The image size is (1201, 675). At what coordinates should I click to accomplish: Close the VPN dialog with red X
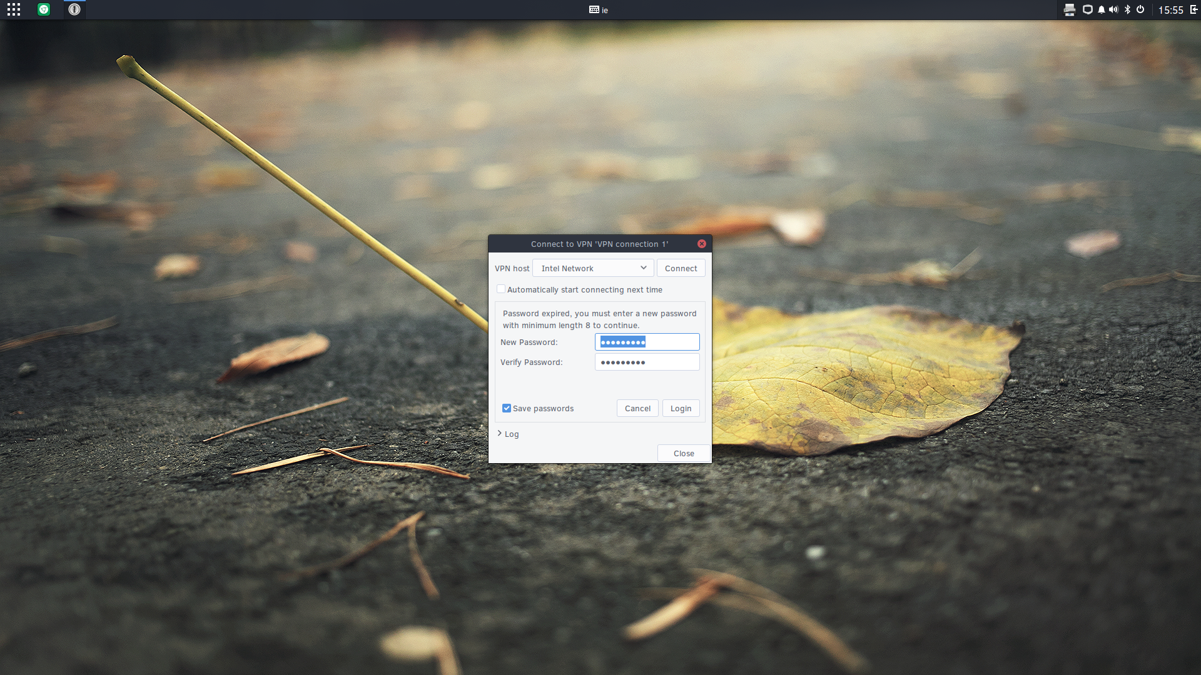click(702, 244)
